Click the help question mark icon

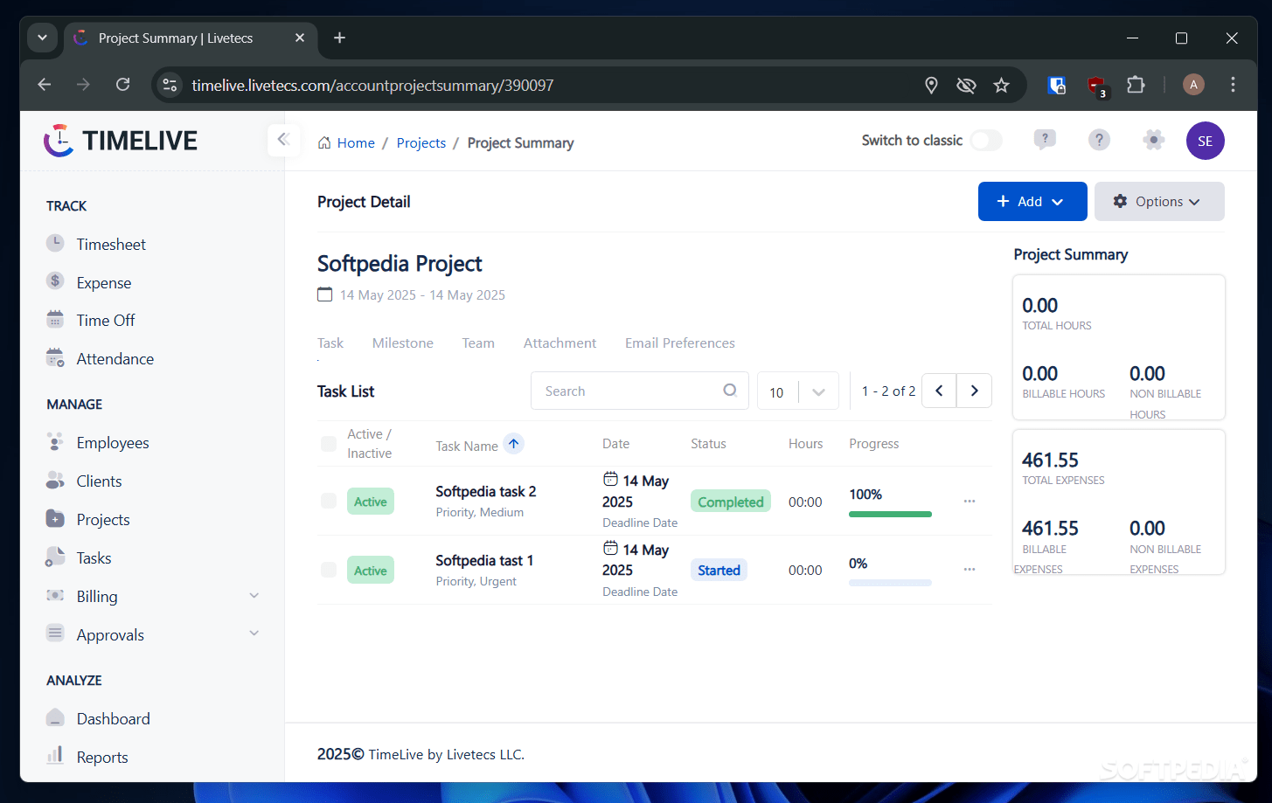pyautogui.click(x=1099, y=140)
